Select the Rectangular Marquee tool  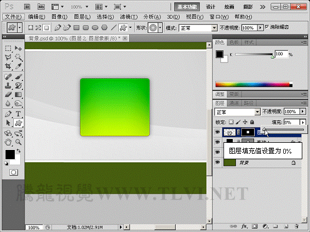coord(8,48)
